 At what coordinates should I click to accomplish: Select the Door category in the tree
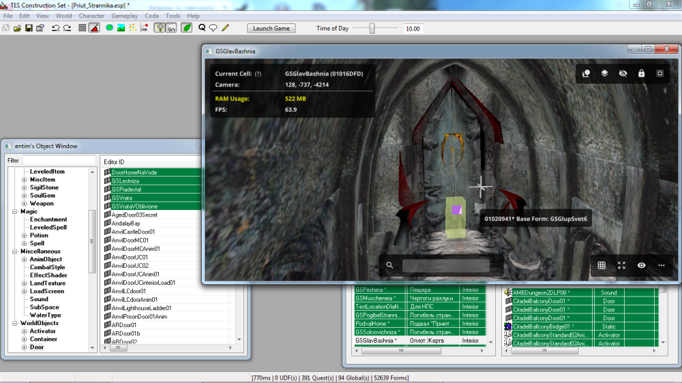(37, 347)
